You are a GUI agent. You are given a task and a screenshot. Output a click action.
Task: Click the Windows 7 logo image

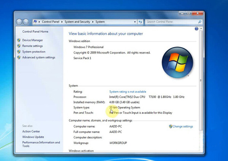point(177,62)
